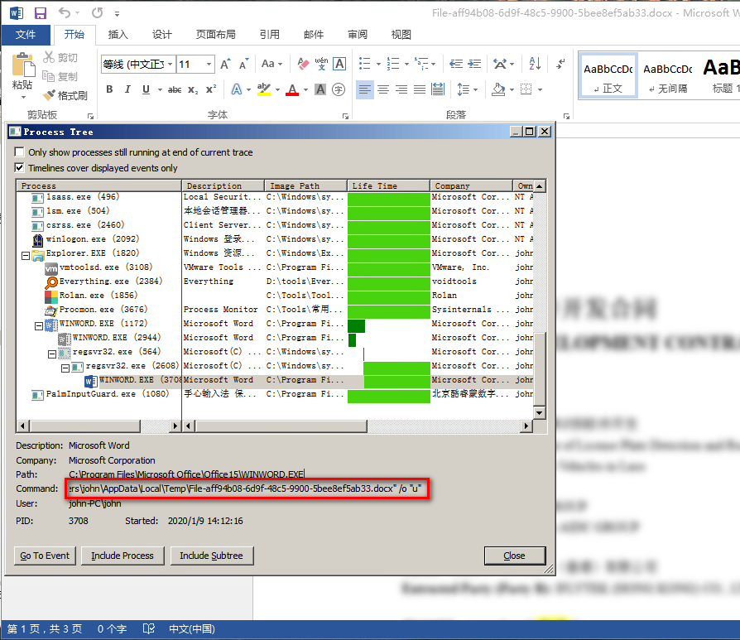Click the increase indent icon
The image size is (740, 640).
point(474,64)
